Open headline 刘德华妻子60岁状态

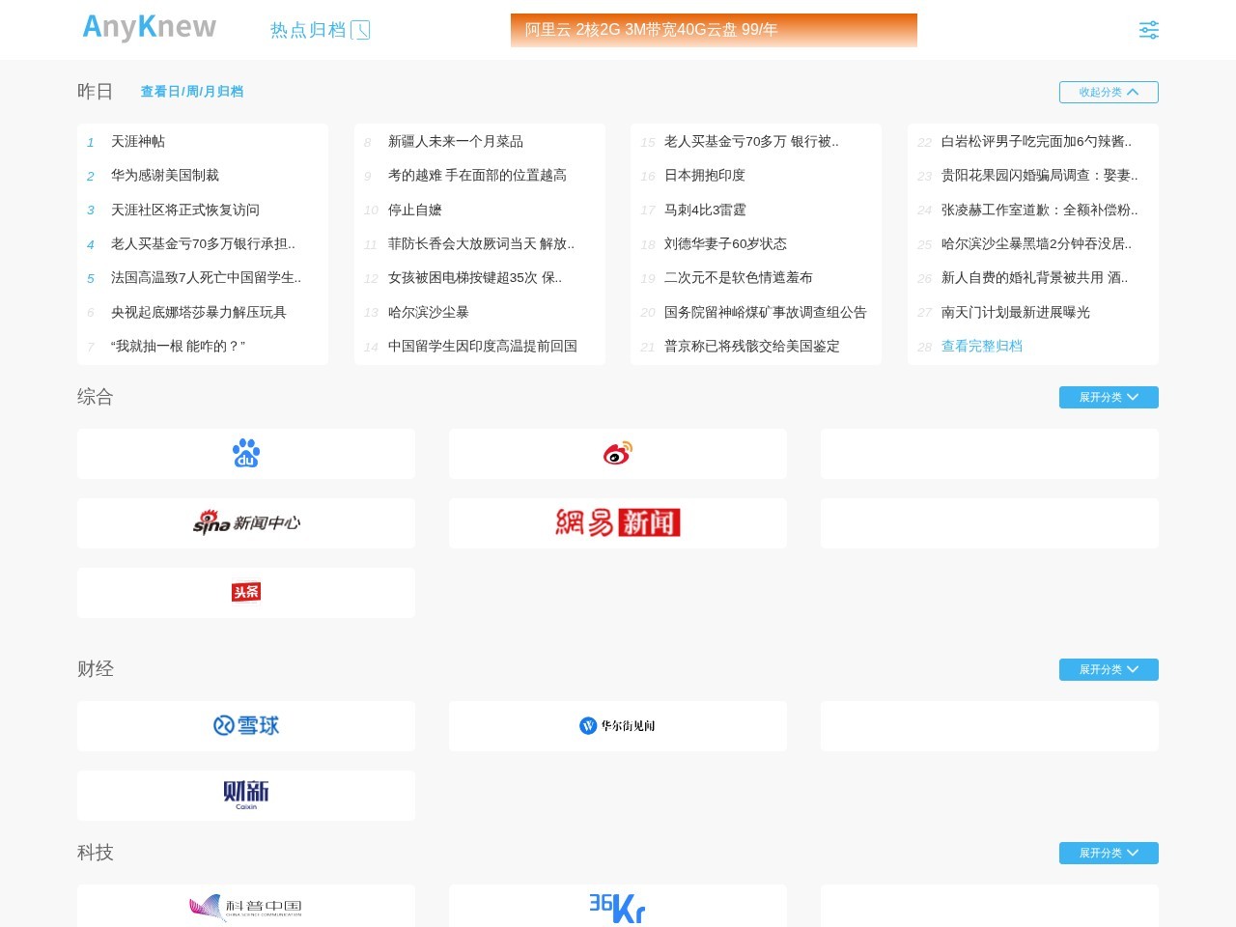click(725, 243)
